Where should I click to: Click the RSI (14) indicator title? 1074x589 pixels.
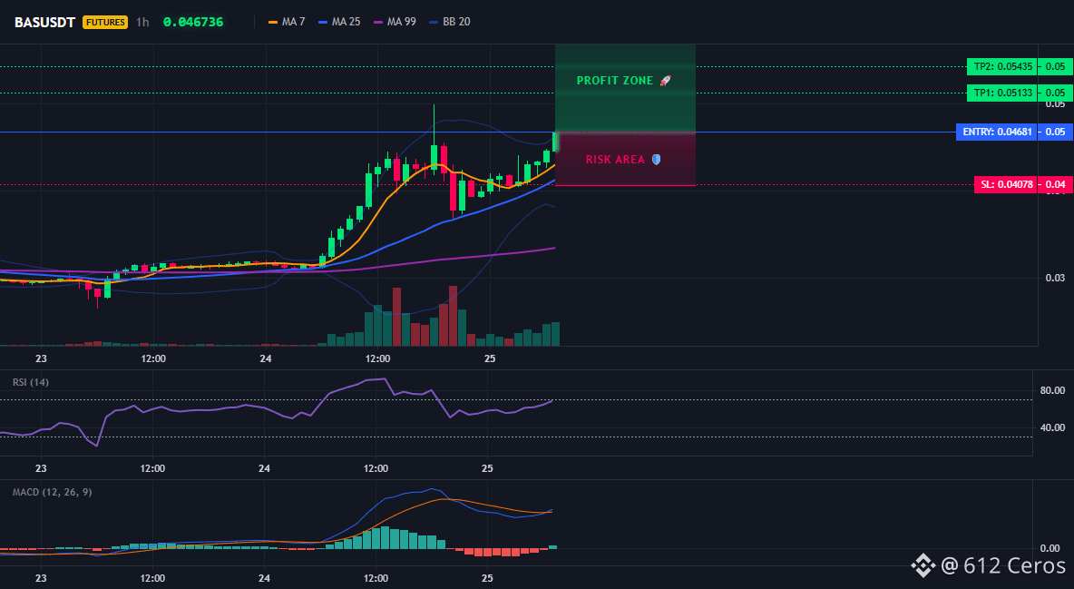[x=31, y=382]
